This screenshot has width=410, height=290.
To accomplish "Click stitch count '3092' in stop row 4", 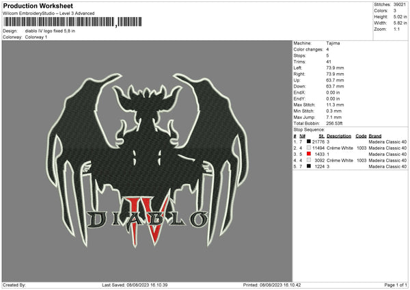I will point(320,161).
